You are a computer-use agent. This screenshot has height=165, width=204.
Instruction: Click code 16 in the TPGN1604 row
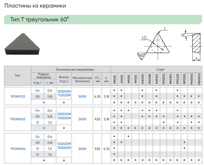pyautogui.click(x=38, y=154)
